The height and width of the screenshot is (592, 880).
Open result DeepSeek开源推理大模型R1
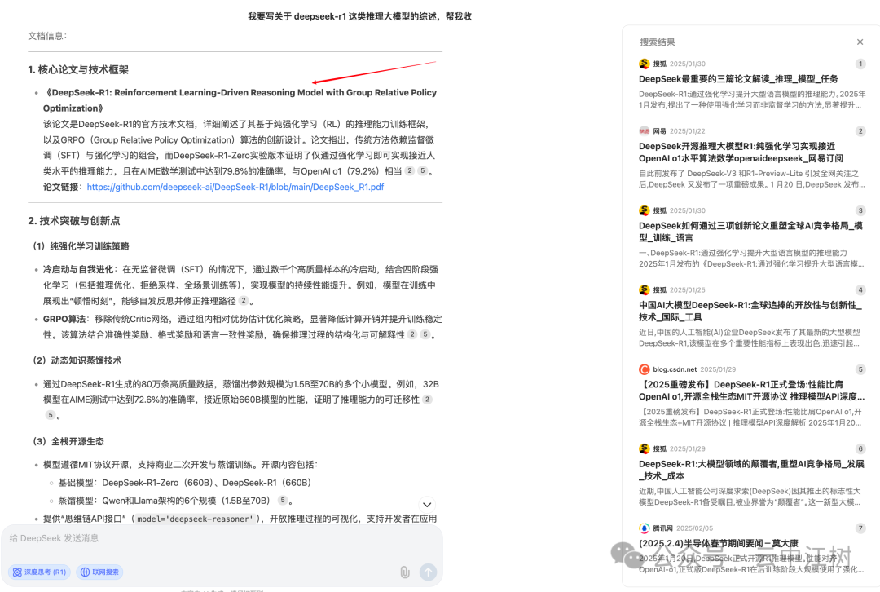741,152
